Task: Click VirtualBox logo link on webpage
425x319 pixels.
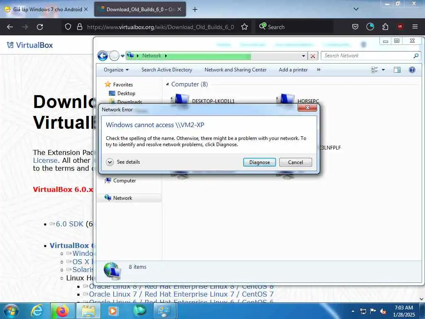Action: [x=30, y=45]
